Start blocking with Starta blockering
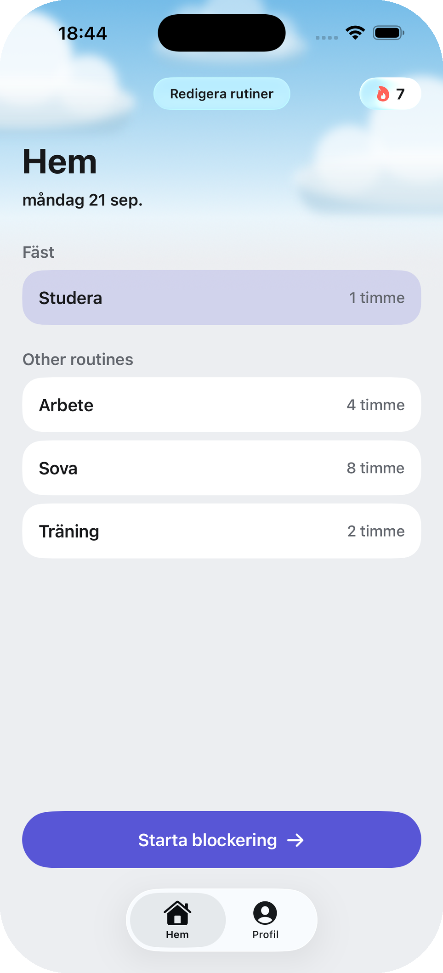 pos(221,840)
